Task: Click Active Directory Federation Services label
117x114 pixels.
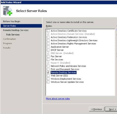Action: tap(69, 37)
